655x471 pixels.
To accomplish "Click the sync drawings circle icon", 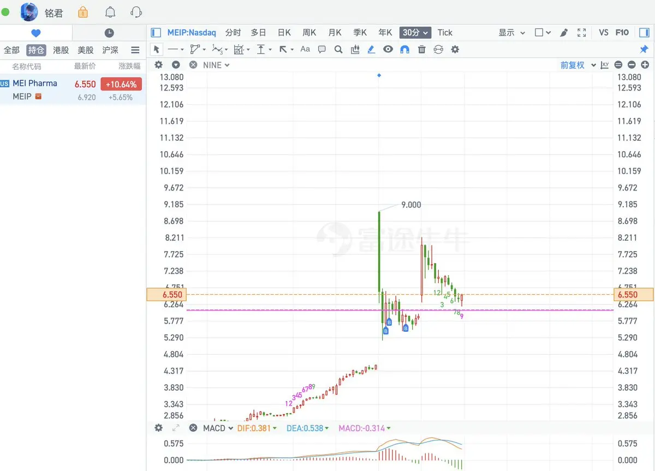I will tap(438, 49).
